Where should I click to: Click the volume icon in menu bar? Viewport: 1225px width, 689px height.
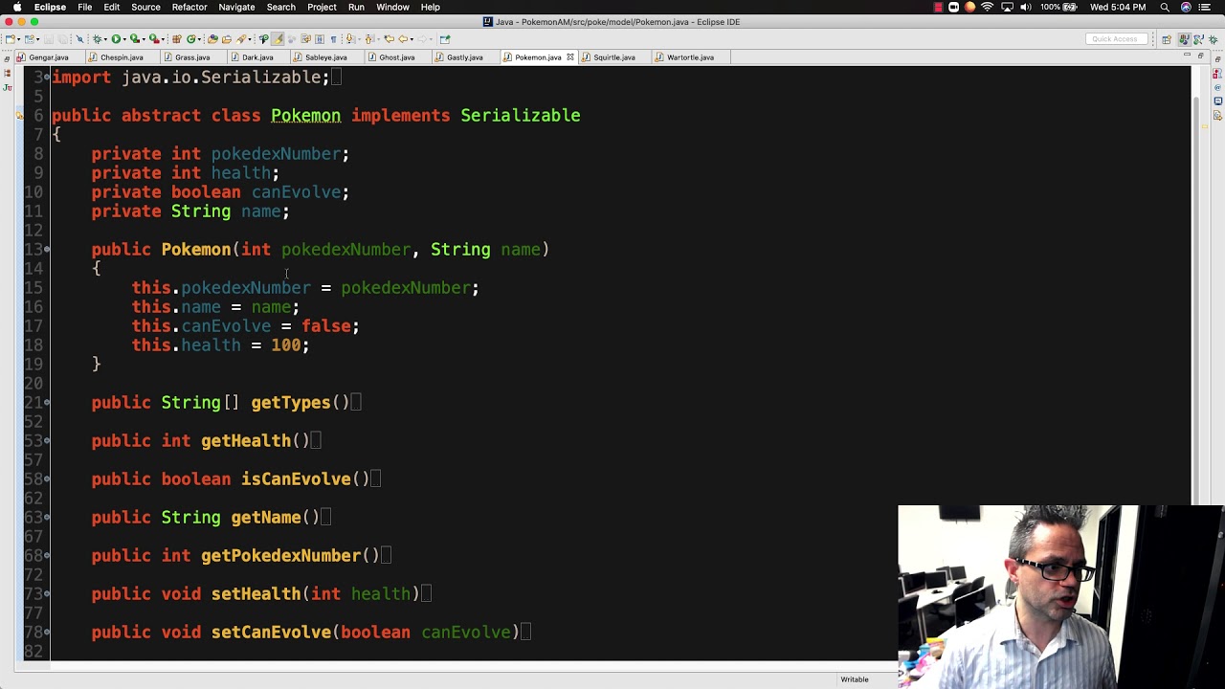(x=1026, y=7)
